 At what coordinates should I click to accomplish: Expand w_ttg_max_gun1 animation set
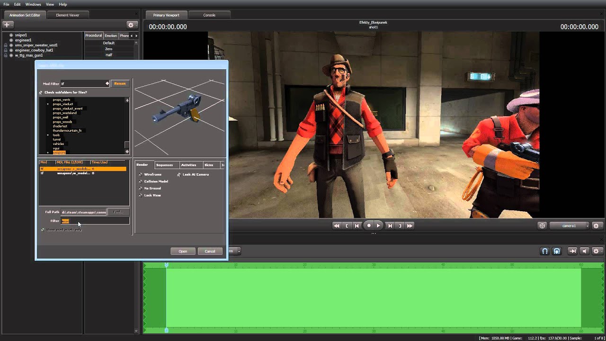point(11,55)
